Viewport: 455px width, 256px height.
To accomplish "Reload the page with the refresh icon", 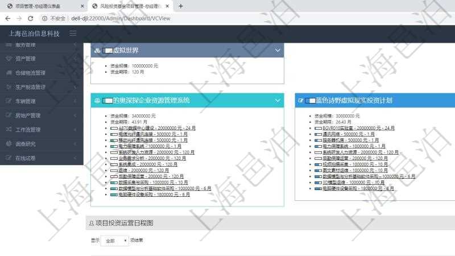I will coord(31,18).
